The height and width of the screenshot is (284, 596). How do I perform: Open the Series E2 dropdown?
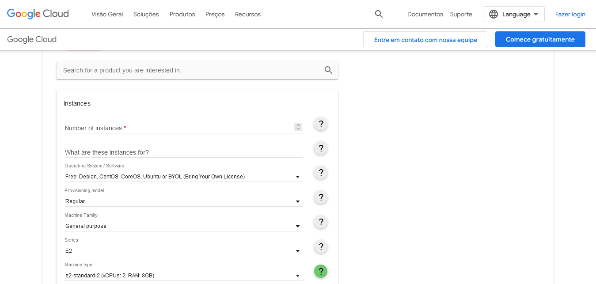pyautogui.click(x=184, y=251)
